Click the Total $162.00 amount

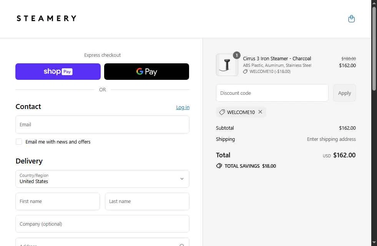pyautogui.click(x=344, y=155)
